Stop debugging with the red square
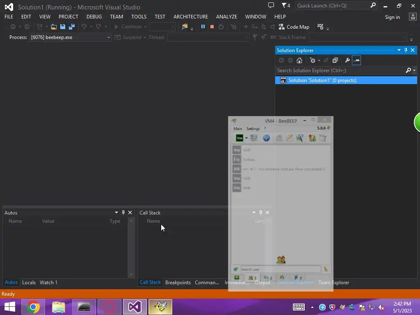 pyautogui.click(x=212, y=27)
